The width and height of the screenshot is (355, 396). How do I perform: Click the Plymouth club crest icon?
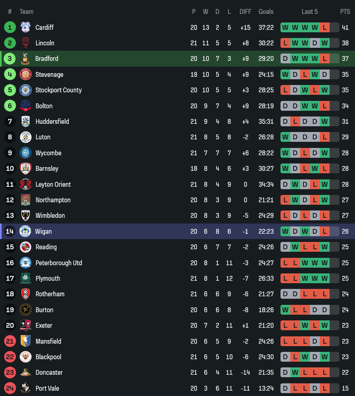click(x=25, y=278)
